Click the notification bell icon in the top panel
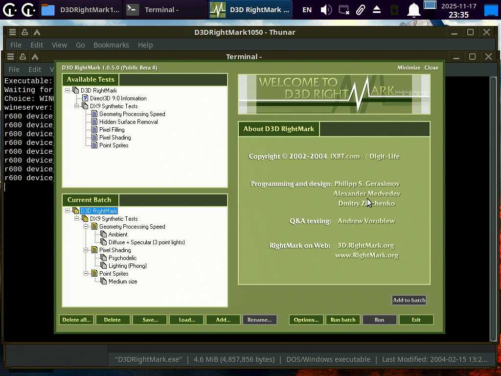Viewport: 501px width, 376px height. coord(413,10)
